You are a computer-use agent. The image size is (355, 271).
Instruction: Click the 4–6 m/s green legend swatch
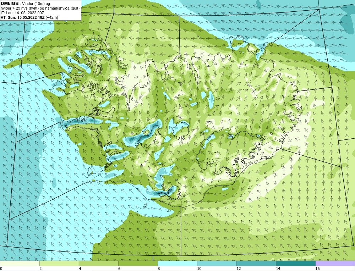click(98, 263)
